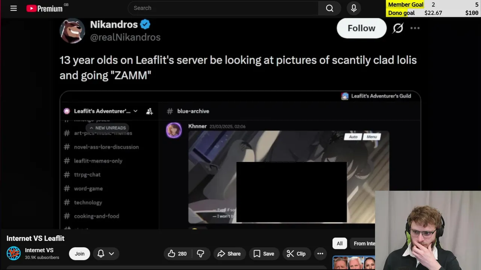The width and height of the screenshot is (481, 270).
Task: Click Menu button in embedded image
Action: click(x=372, y=136)
